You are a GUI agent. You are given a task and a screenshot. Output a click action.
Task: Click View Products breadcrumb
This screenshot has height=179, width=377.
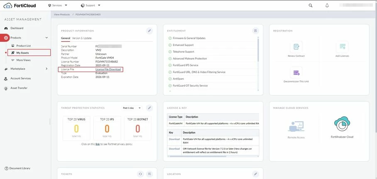62,15
